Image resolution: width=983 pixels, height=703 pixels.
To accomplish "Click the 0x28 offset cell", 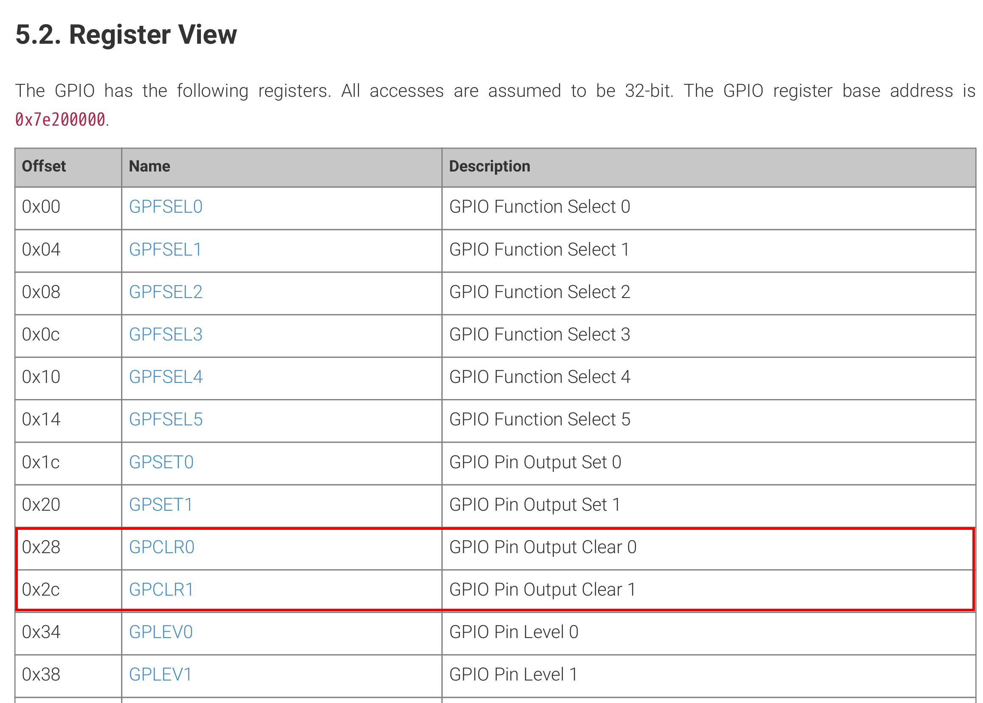I will click(41, 547).
